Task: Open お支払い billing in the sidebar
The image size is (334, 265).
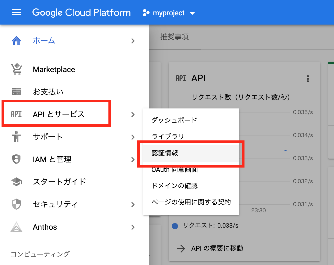Action: [x=48, y=92]
